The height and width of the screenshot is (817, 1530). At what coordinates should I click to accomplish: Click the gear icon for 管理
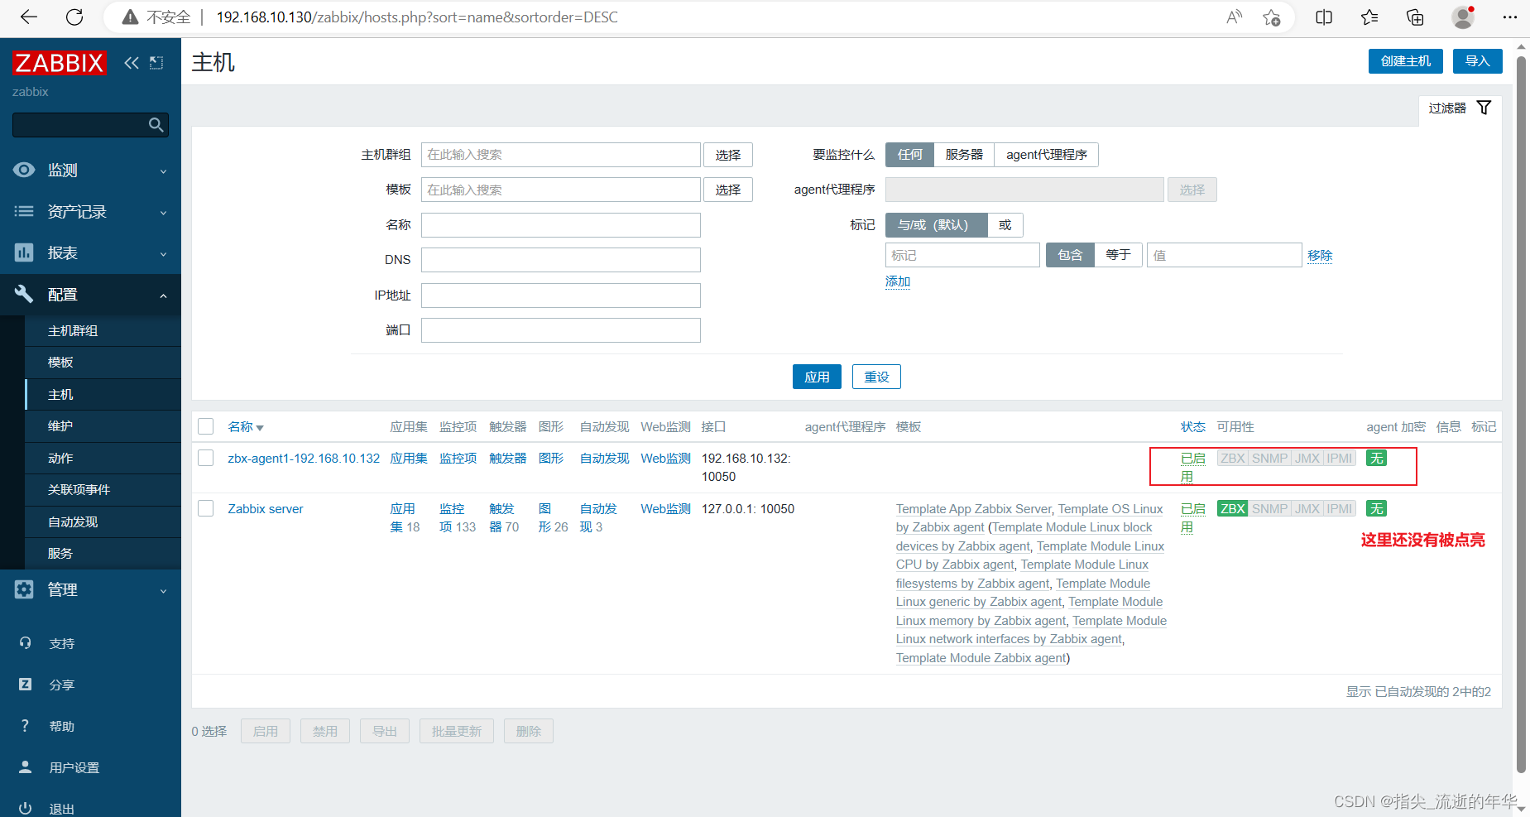[24, 589]
